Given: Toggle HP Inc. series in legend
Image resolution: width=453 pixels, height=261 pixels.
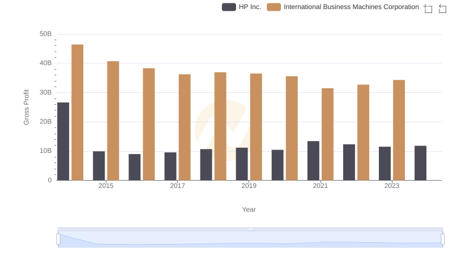Looking at the screenshot, I should coord(241,7).
